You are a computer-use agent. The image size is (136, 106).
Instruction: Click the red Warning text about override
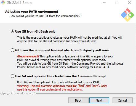click(62, 88)
